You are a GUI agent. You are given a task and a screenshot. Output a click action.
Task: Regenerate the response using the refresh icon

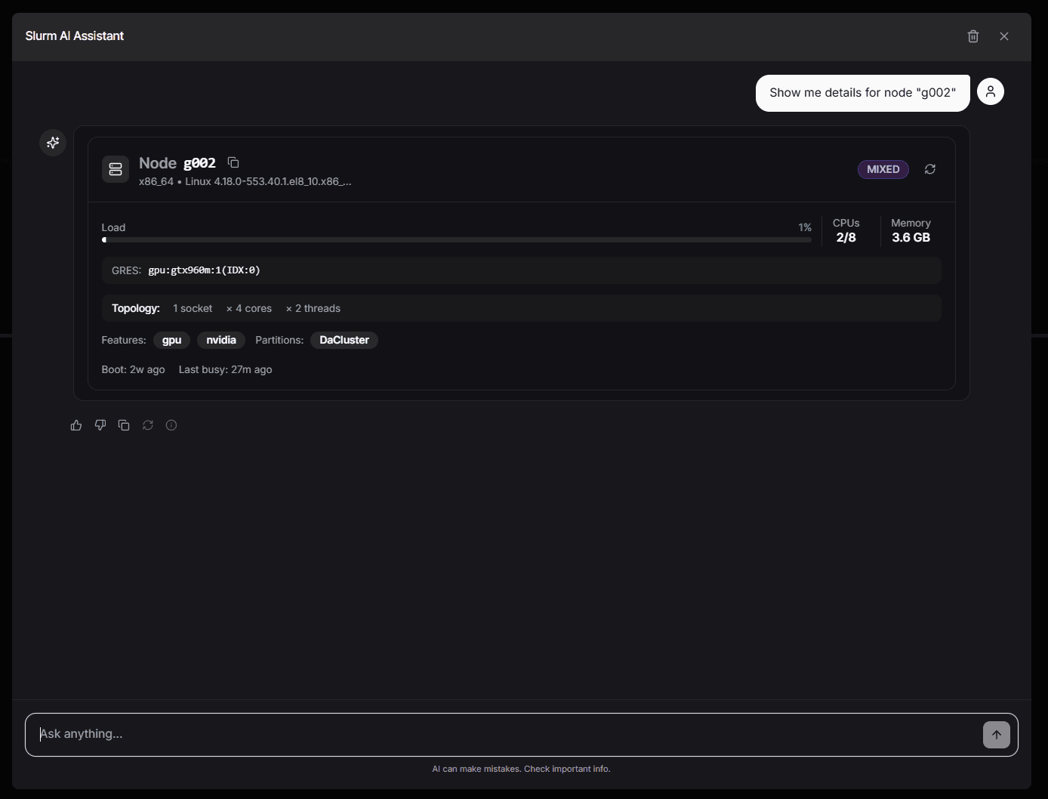148,425
